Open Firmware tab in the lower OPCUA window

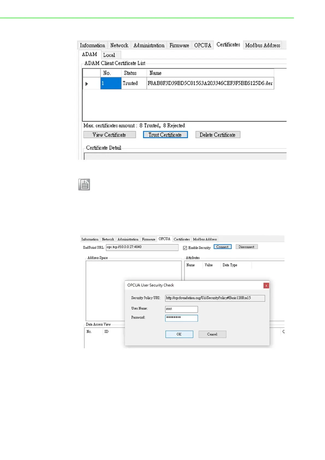coord(148,239)
